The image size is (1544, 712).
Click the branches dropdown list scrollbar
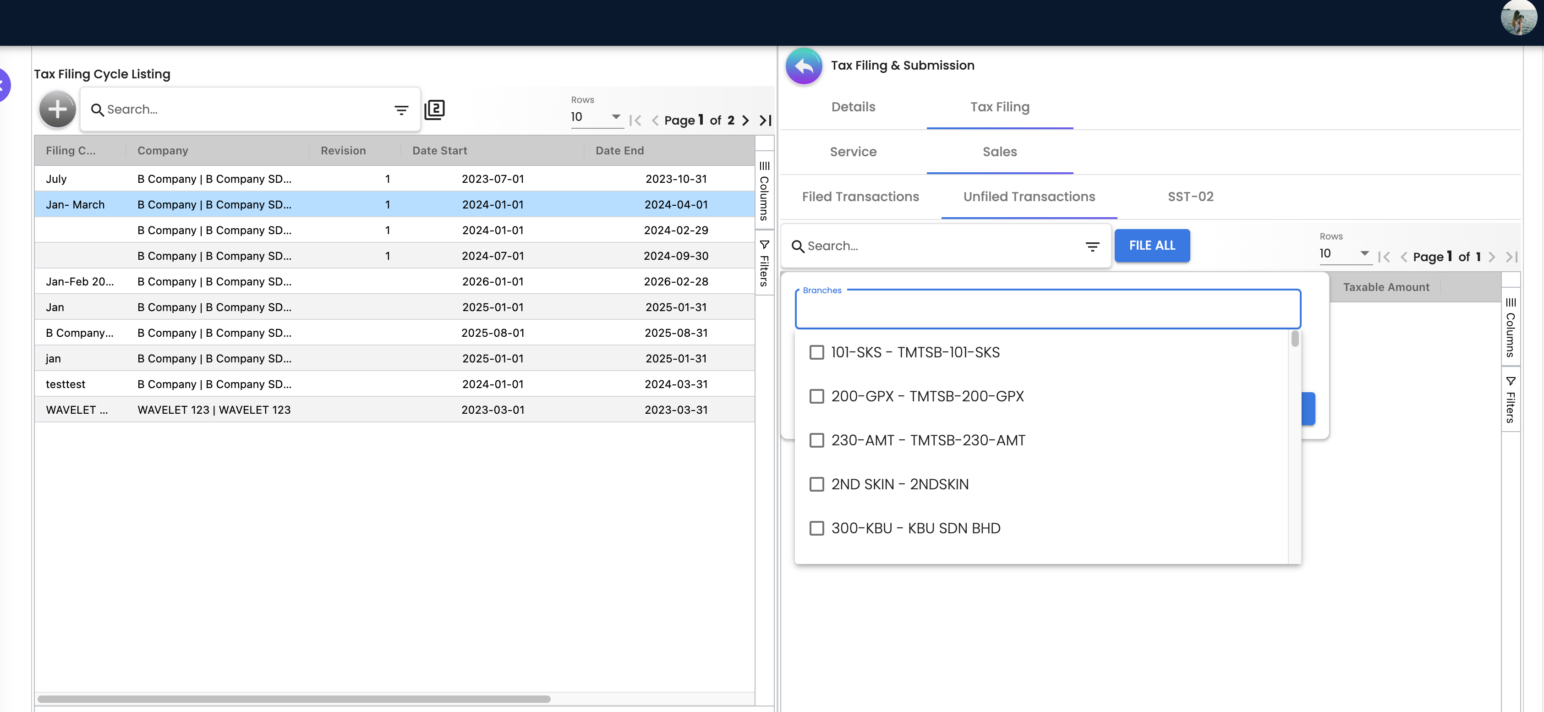pyautogui.click(x=1295, y=339)
